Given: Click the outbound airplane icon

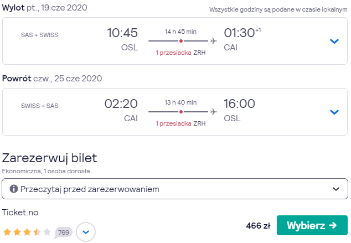Looking at the screenshot, I should [214, 41].
